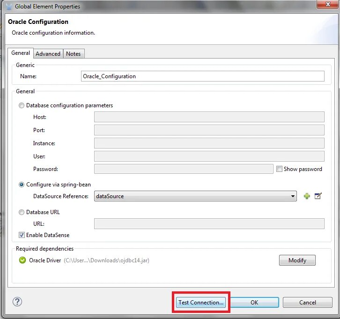Open the help question mark icon
340x319 pixels.
pos(17,302)
